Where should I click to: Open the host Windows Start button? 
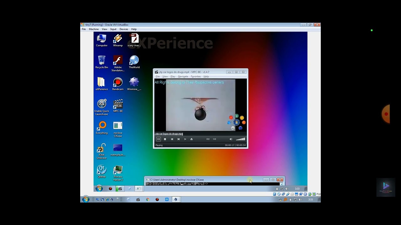86,199
